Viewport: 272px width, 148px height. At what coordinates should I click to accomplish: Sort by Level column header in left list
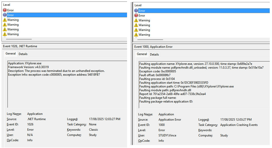[7, 5]
